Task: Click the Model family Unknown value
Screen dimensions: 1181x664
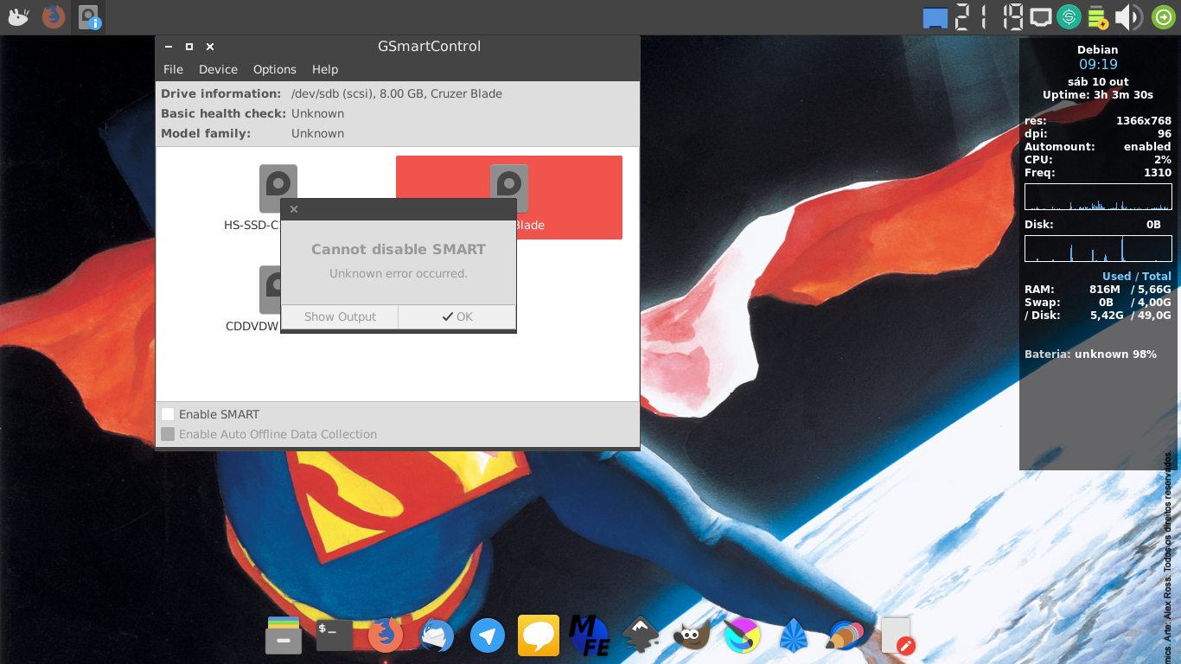Action: [x=317, y=133]
